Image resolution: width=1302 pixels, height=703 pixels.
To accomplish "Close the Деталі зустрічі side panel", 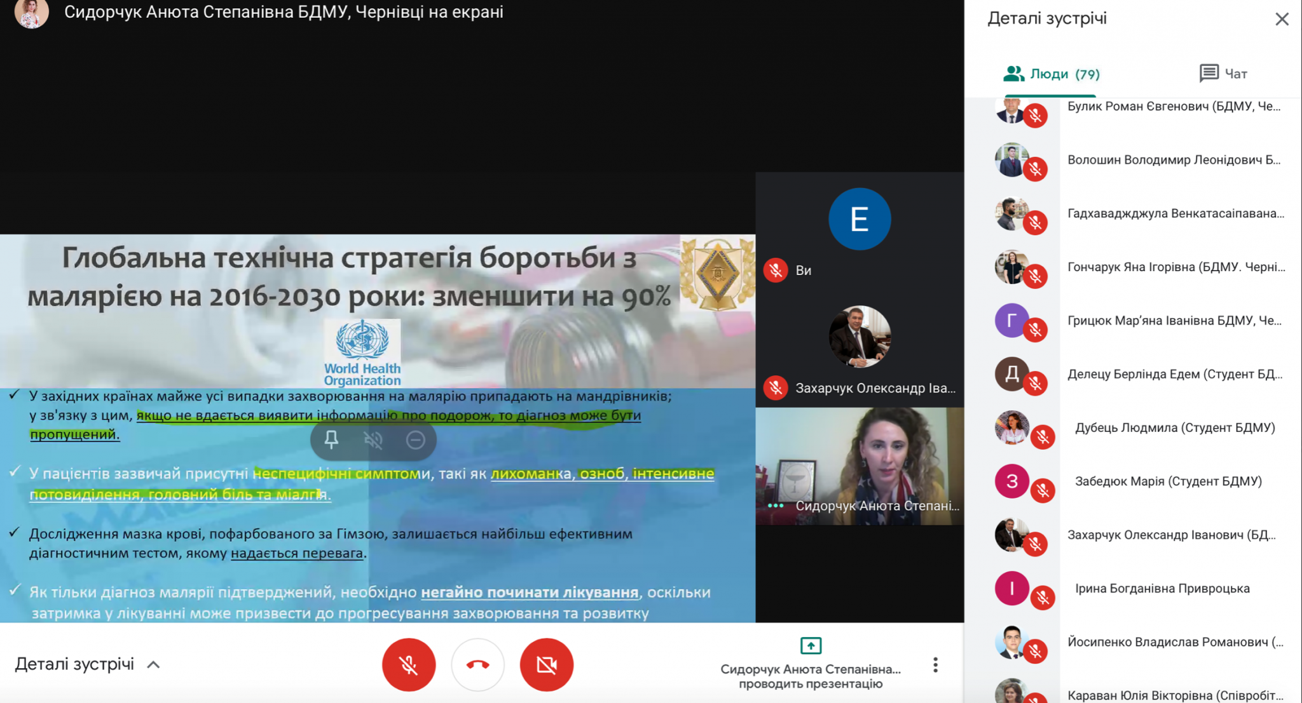I will click(x=1282, y=19).
